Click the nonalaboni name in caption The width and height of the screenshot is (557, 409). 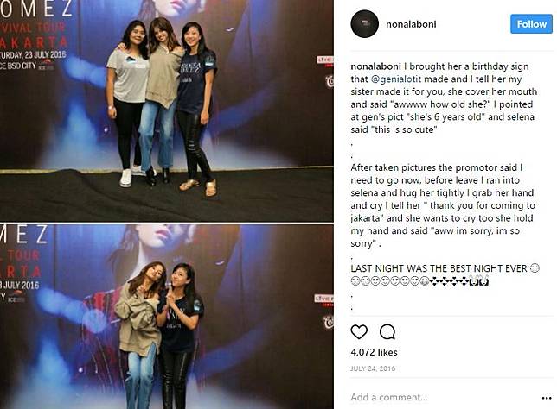tap(376, 66)
